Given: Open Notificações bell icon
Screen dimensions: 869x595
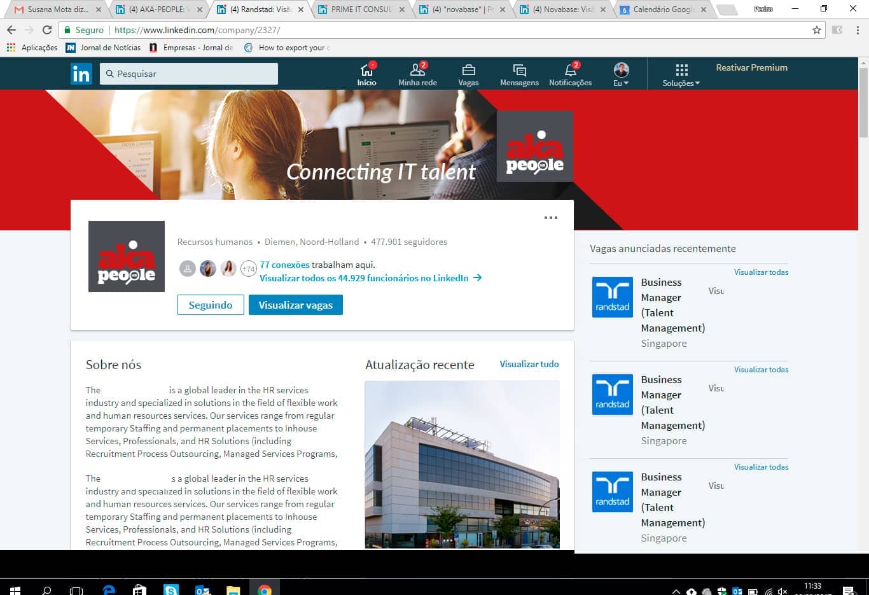Looking at the screenshot, I should (x=570, y=74).
